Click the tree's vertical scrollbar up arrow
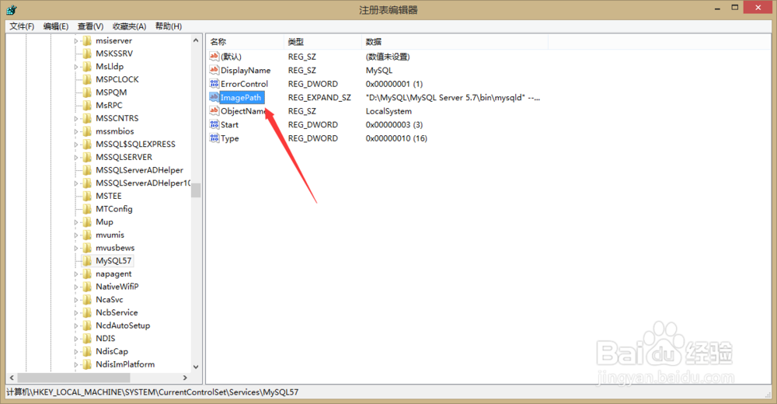Image resolution: width=777 pixels, height=404 pixels. [196, 40]
